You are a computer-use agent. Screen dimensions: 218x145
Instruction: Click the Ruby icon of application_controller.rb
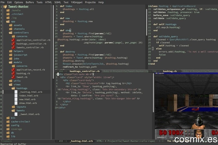click(x=13, y=40)
